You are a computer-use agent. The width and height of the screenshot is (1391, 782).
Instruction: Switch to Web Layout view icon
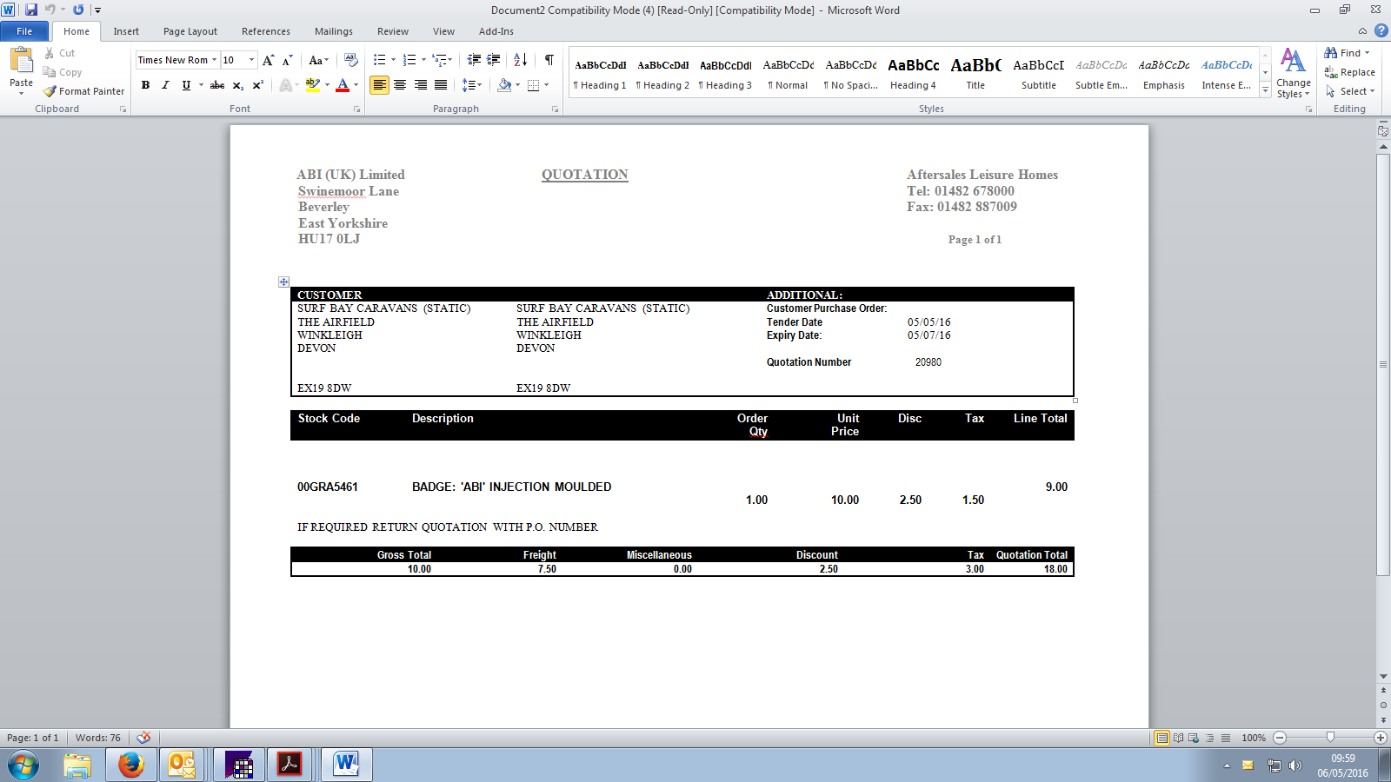coord(1194,738)
